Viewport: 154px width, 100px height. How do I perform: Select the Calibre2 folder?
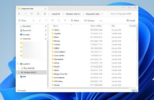[57, 45]
